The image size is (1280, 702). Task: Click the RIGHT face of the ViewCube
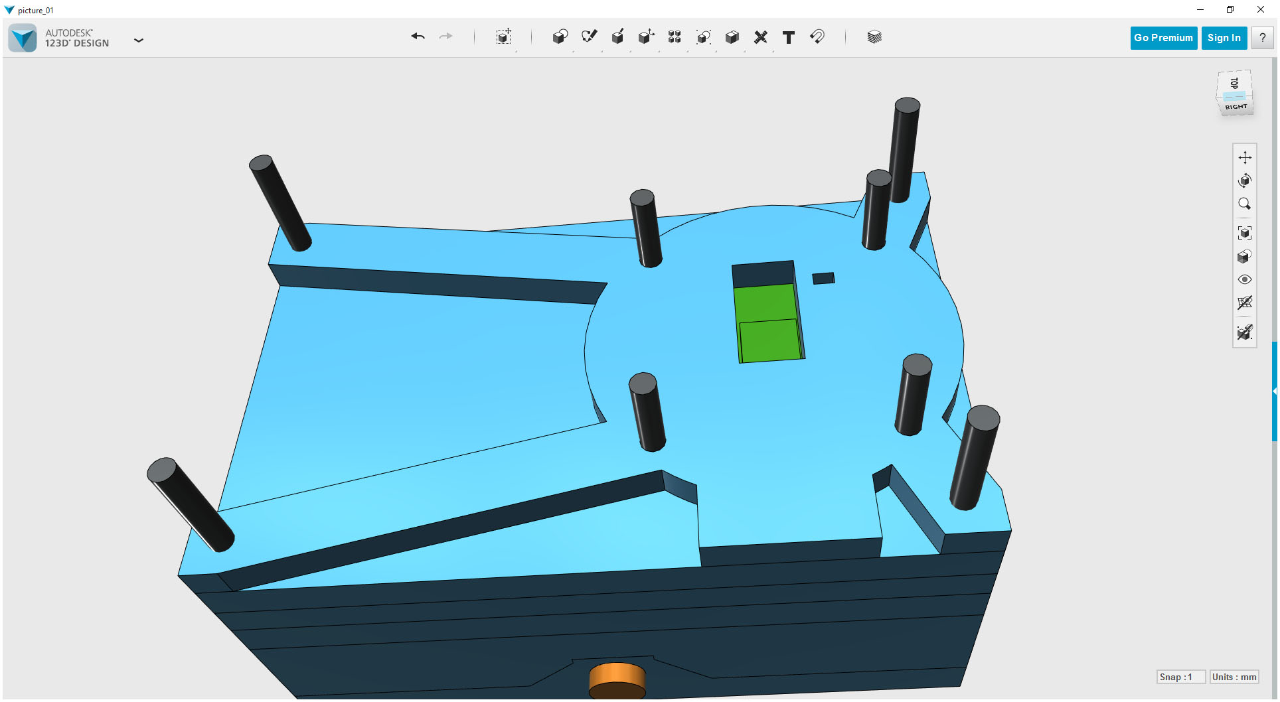click(x=1236, y=106)
